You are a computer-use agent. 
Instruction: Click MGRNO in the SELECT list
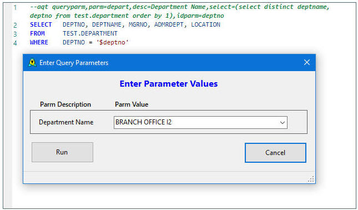coord(138,24)
